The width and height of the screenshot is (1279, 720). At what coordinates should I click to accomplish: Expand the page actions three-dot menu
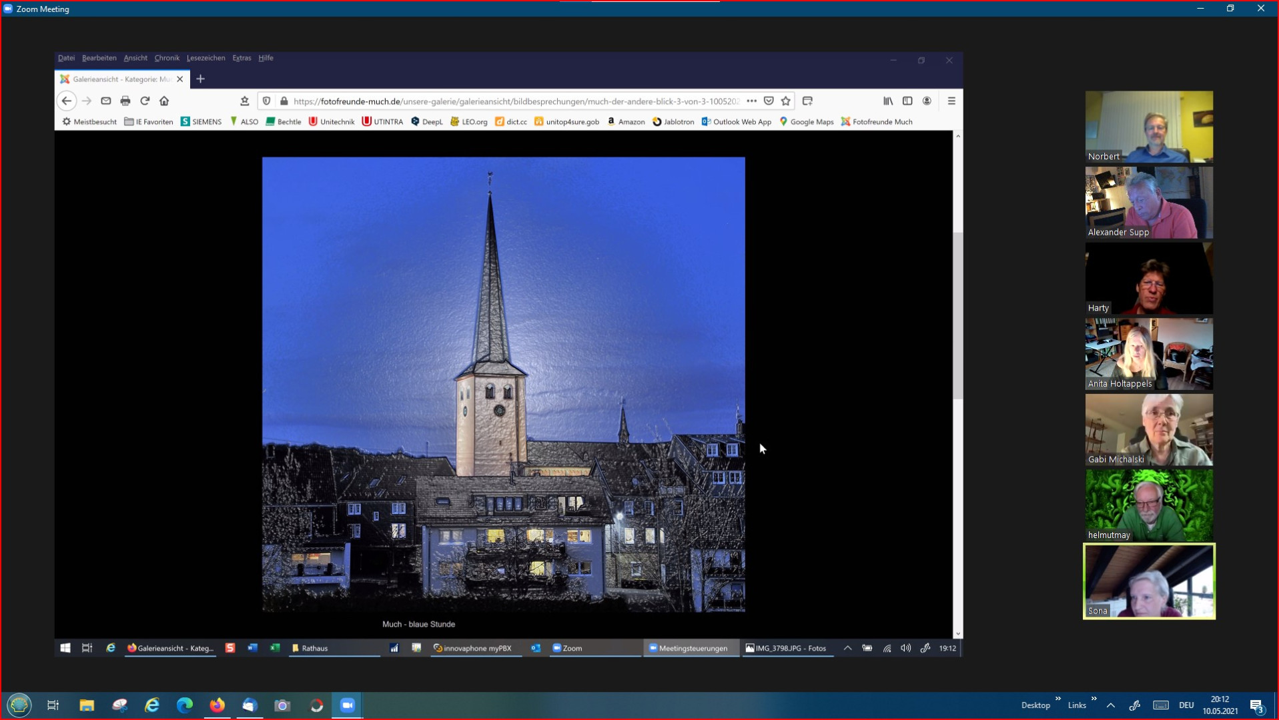pos(751,101)
